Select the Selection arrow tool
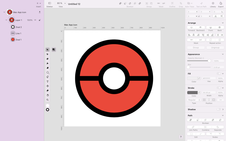 [x=47, y=50]
